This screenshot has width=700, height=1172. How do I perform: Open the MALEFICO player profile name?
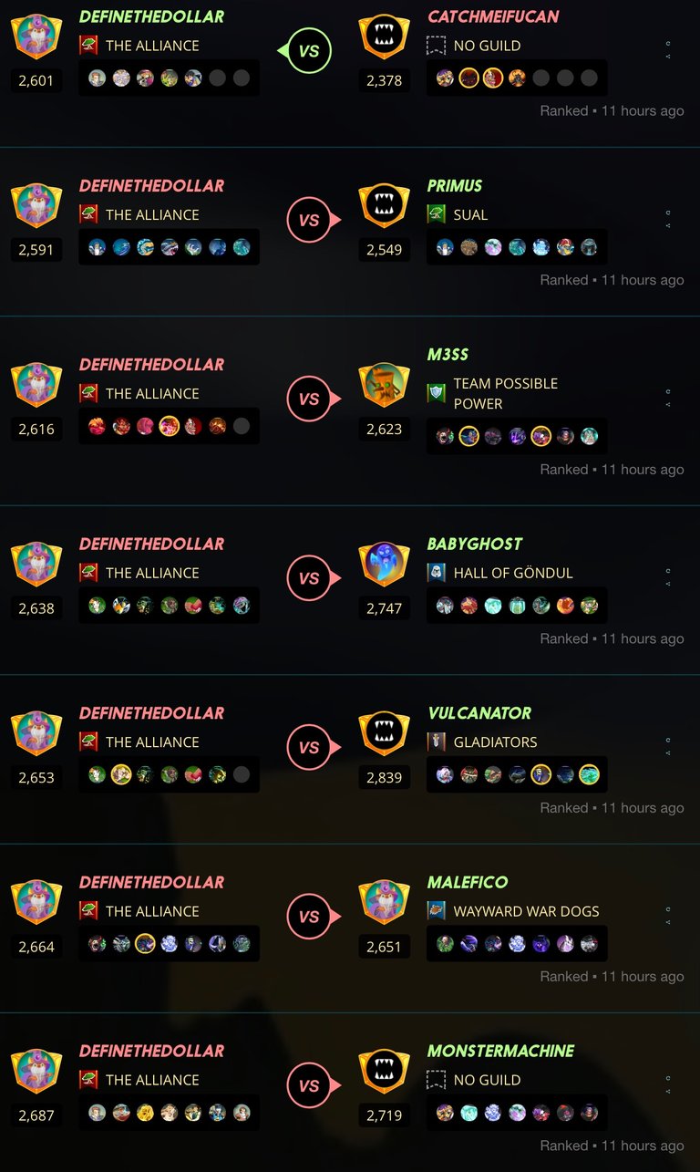(x=468, y=882)
